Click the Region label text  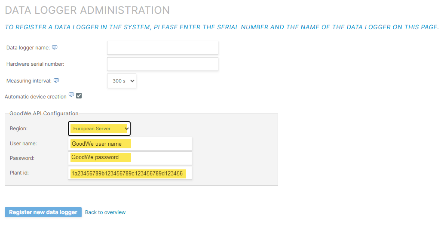point(18,129)
